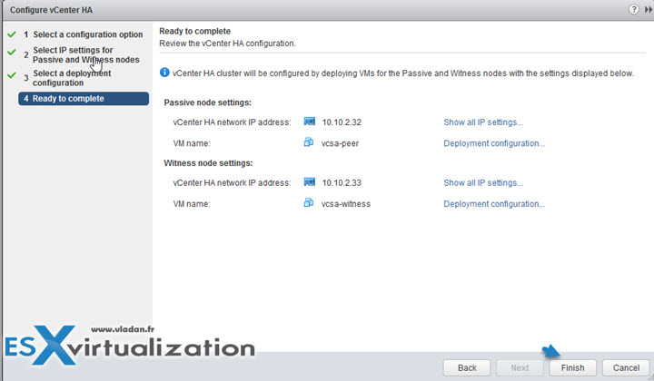Click the Configure vCenter HA dialog title
Screen dimensions: 654x381
[51, 10]
